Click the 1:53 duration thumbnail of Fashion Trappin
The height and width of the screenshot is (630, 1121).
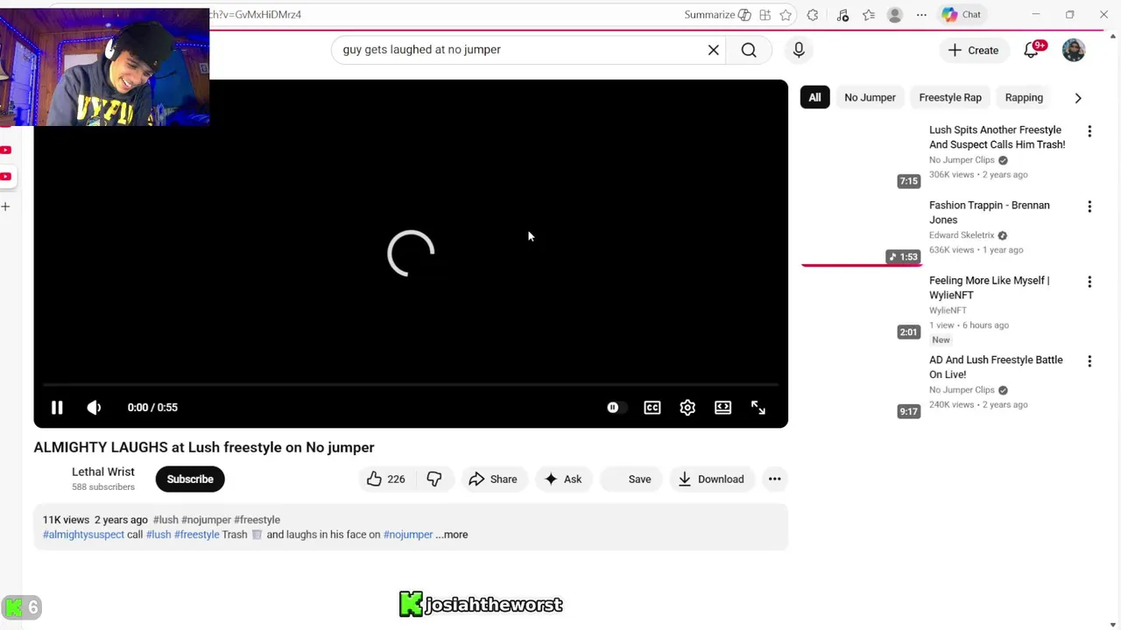(x=861, y=231)
